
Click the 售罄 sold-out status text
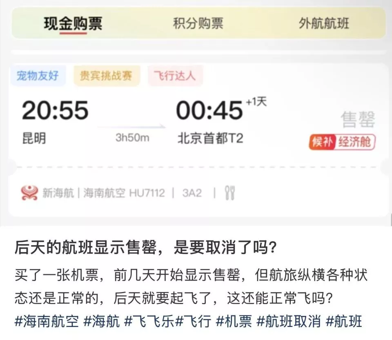(x=358, y=120)
